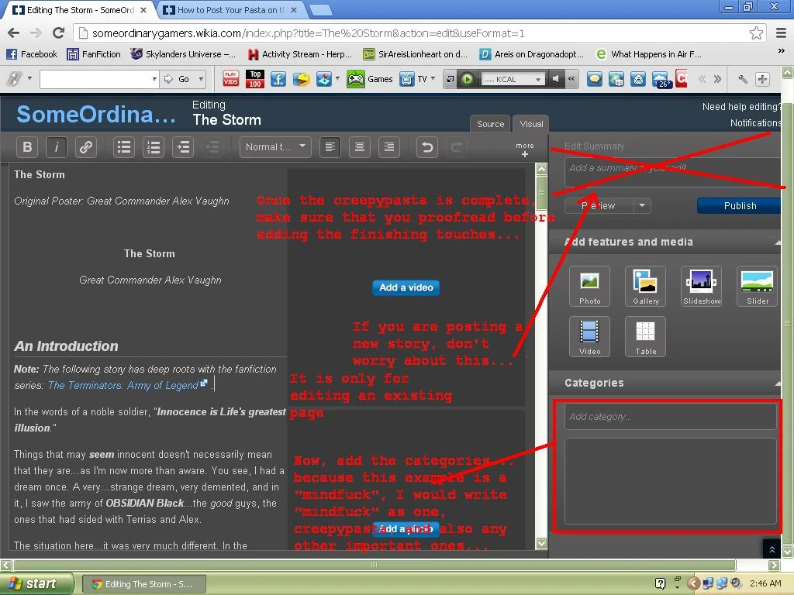Center-align the text
Screen dimensions: 794x595
[x=360, y=147]
